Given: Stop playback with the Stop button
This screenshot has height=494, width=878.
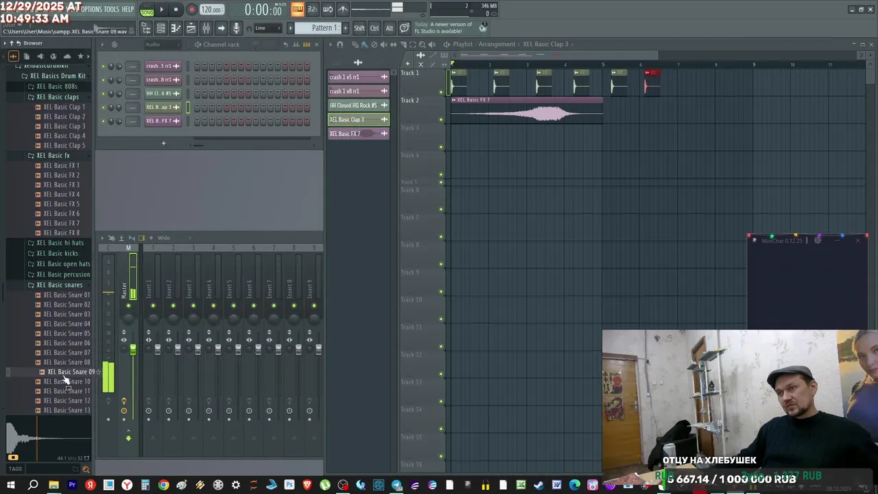Looking at the screenshot, I should pyautogui.click(x=176, y=10).
